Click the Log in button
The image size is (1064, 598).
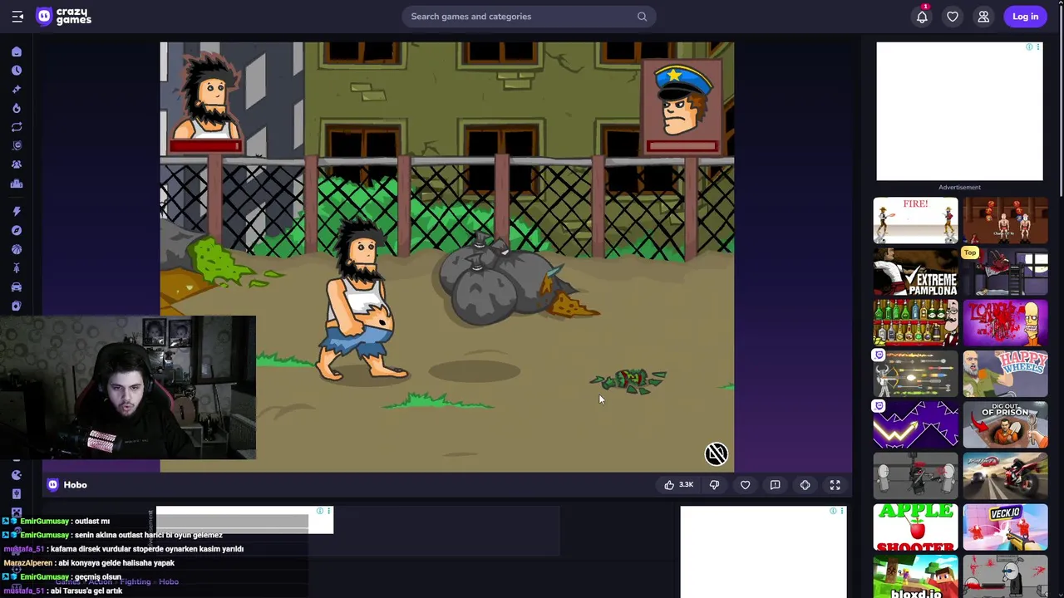[1025, 17]
